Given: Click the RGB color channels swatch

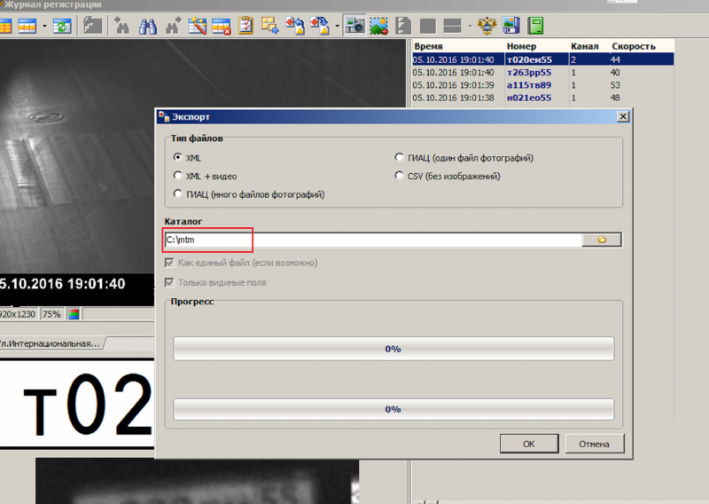Looking at the screenshot, I should click(74, 314).
